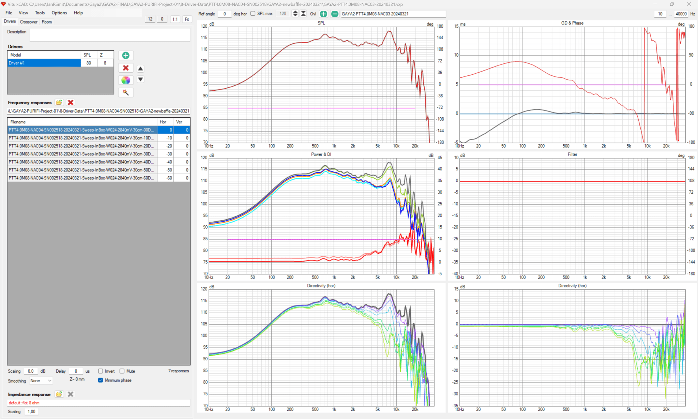Click the impedance Scaling field 1,00

point(31,411)
